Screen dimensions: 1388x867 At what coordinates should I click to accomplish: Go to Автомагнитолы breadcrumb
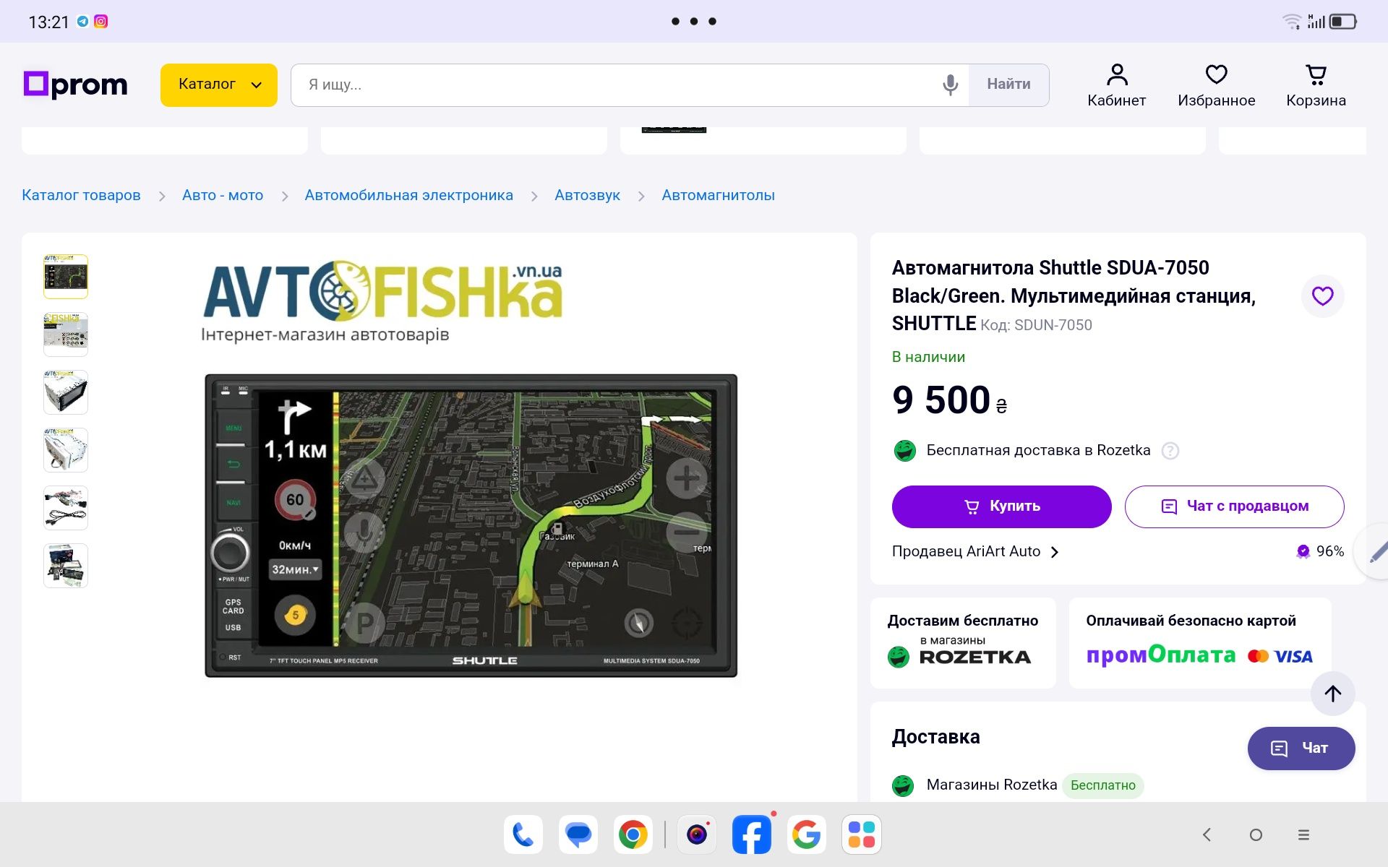tap(718, 195)
